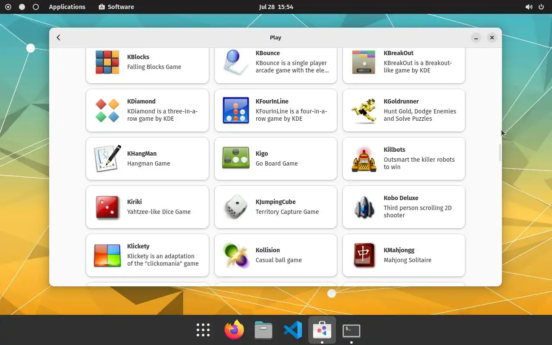Click 'Third person scrolling 2D shooter' text
This screenshot has width=552, height=345.
coord(418,211)
